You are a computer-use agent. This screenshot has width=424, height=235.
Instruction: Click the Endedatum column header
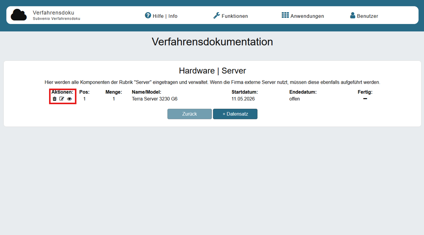point(303,92)
